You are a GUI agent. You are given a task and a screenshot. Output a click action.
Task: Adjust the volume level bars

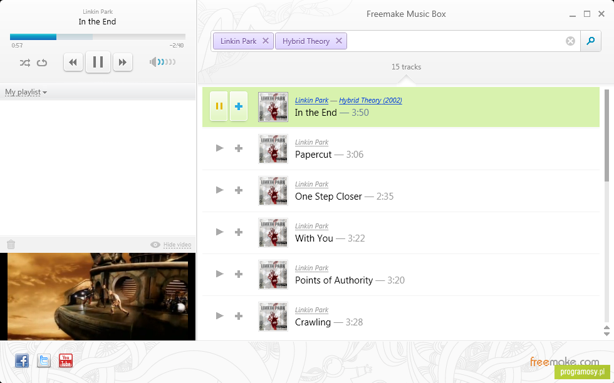tap(167, 62)
